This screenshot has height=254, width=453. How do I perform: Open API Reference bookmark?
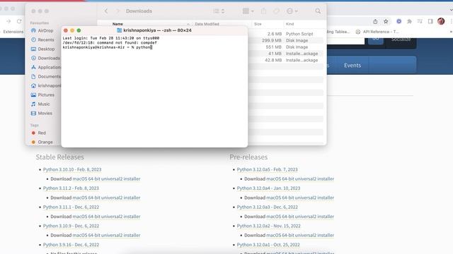point(377,32)
